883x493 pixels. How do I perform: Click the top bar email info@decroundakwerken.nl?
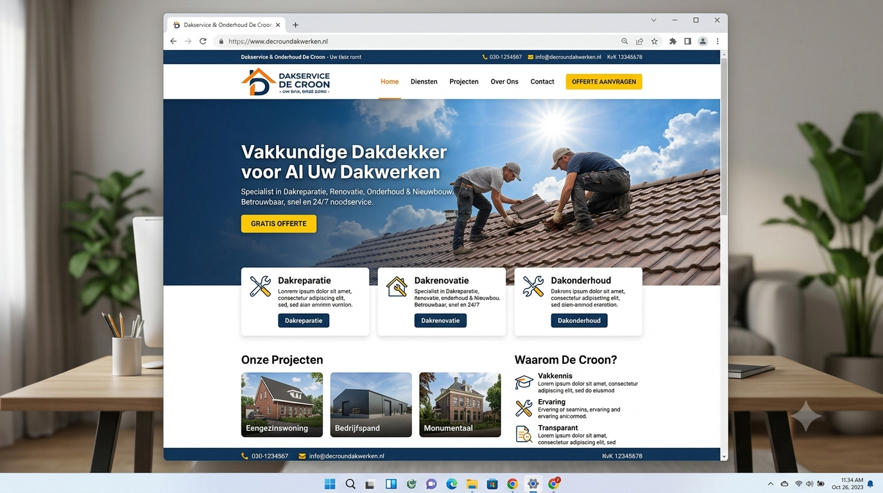pyautogui.click(x=568, y=57)
